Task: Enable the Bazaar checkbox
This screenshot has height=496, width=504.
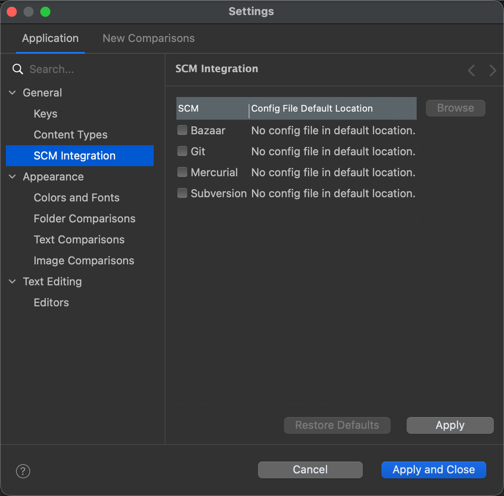Action: point(182,130)
